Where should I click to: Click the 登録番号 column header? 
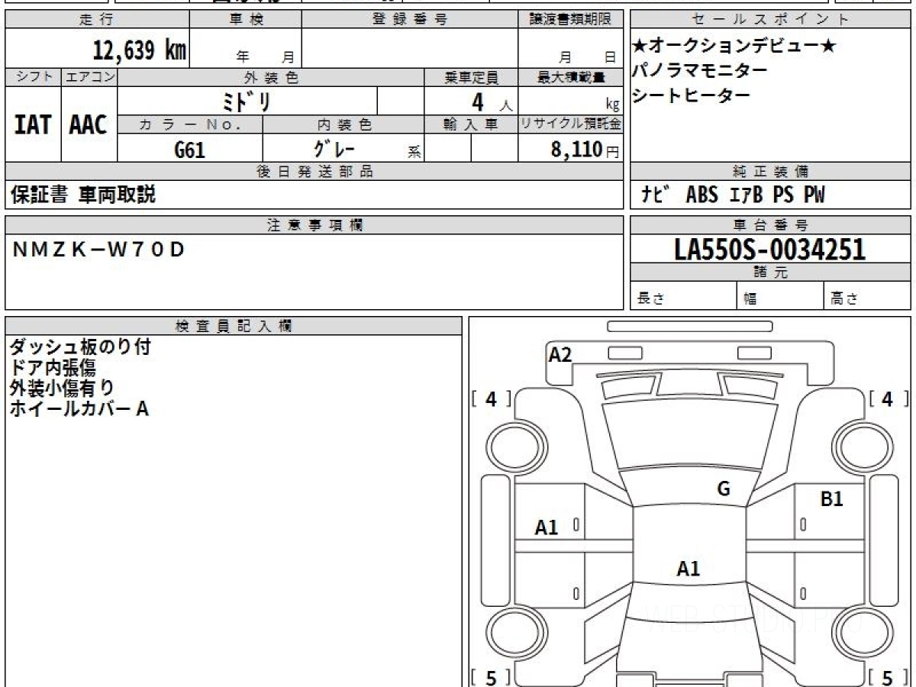tap(410, 20)
